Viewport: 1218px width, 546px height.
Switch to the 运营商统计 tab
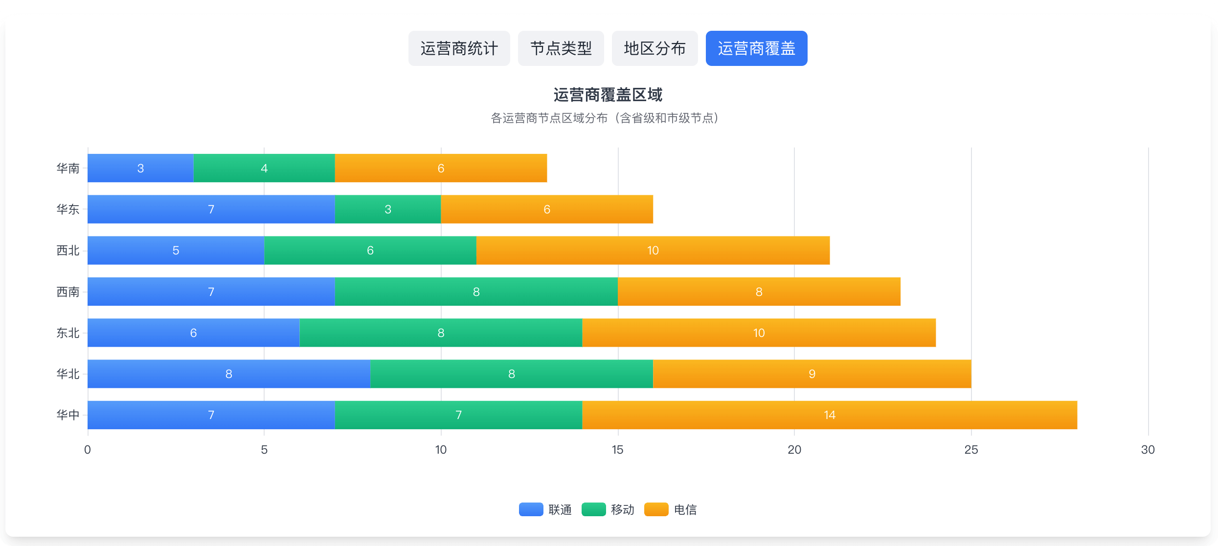459,48
